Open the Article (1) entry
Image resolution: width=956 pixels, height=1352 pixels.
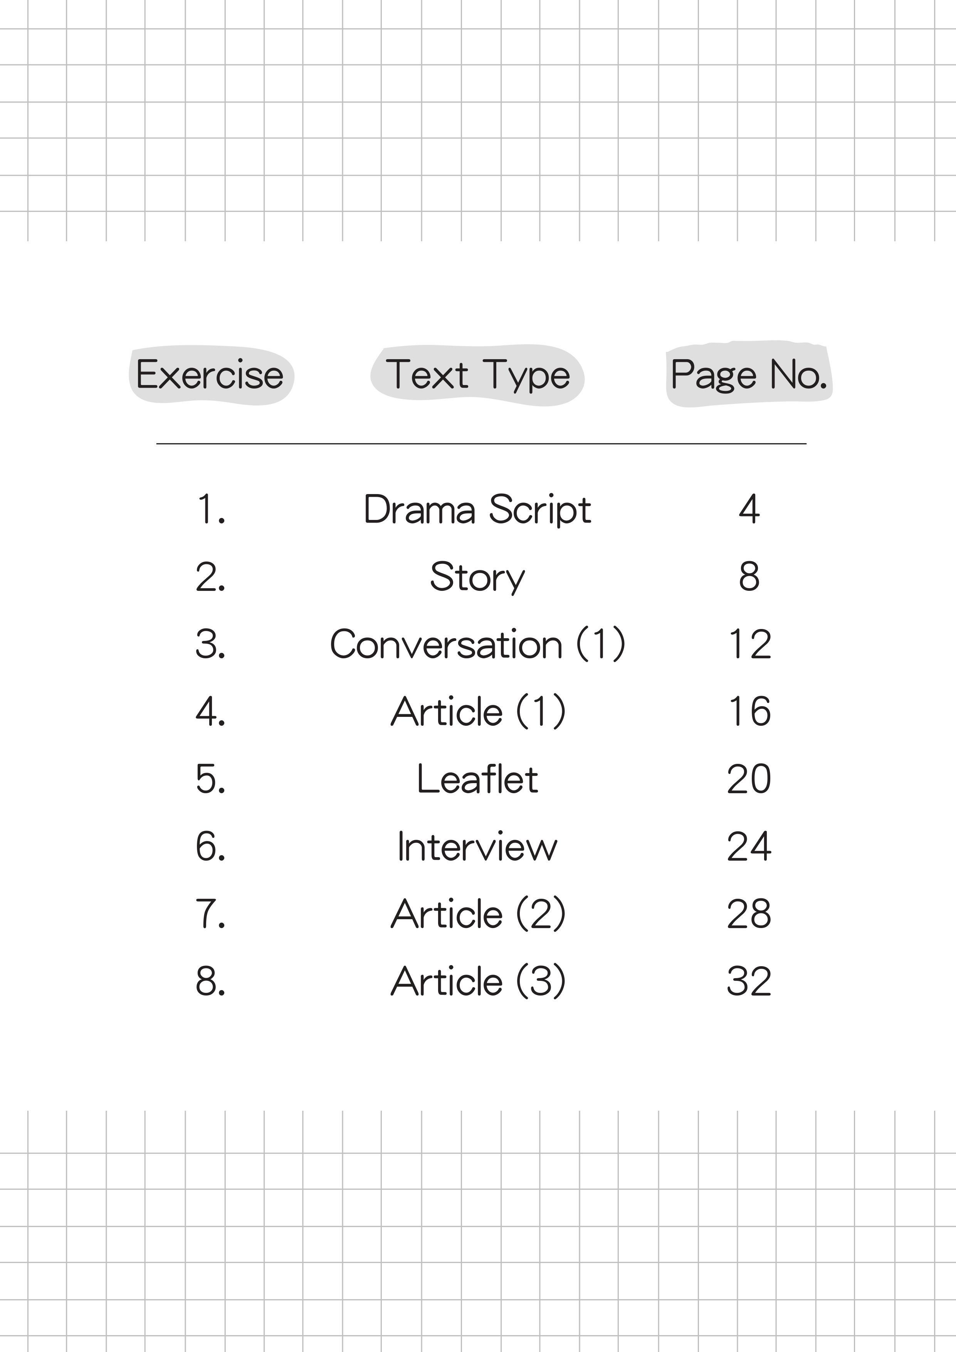(x=477, y=711)
